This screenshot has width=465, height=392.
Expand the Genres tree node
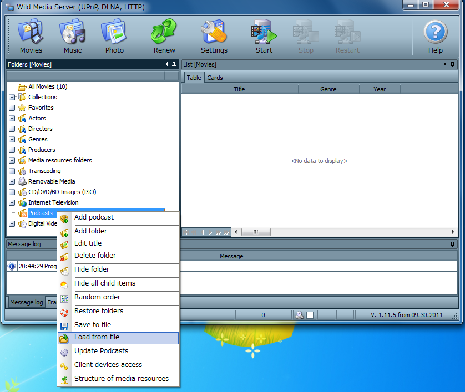click(x=12, y=139)
